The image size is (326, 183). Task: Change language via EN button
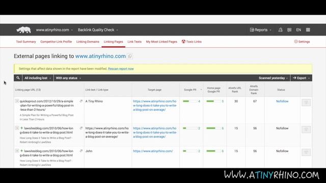pos(298,30)
